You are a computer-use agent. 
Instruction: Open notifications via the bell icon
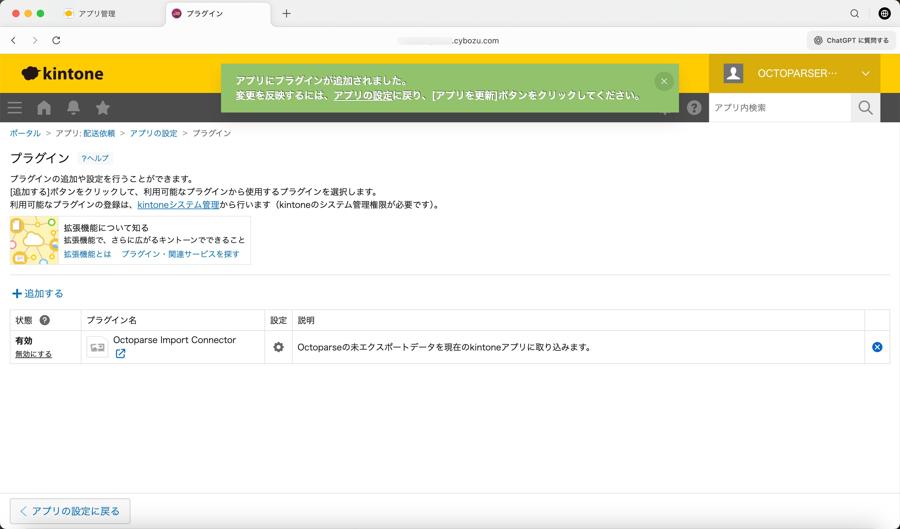[73, 107]
